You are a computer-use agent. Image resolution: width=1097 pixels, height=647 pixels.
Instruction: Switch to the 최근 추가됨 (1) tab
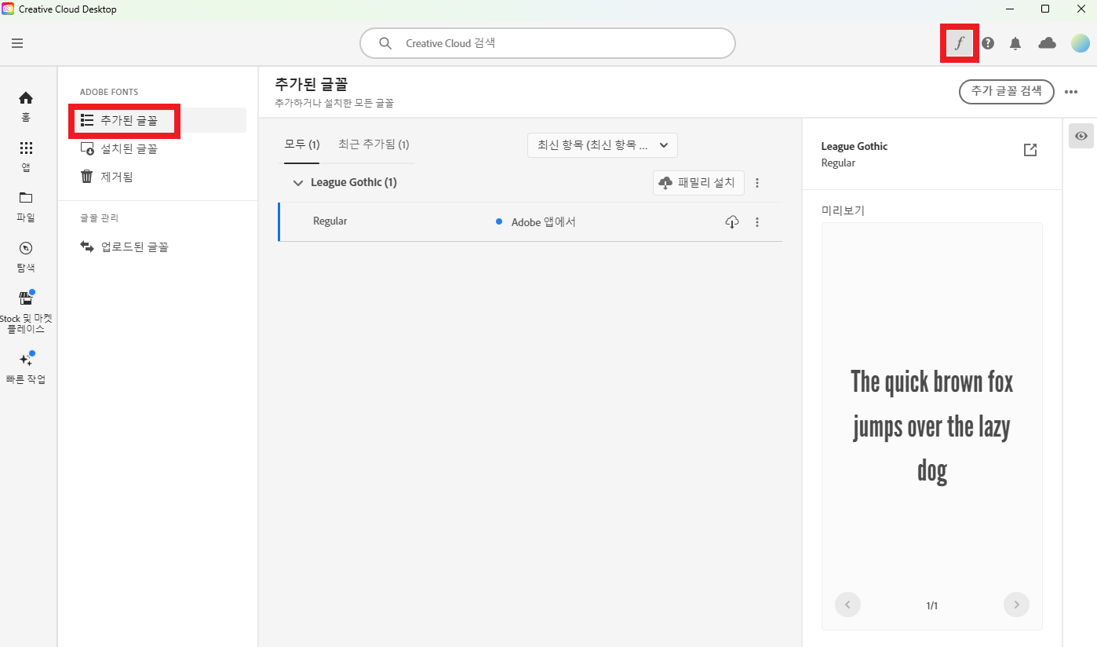click(x=374, y=144)
